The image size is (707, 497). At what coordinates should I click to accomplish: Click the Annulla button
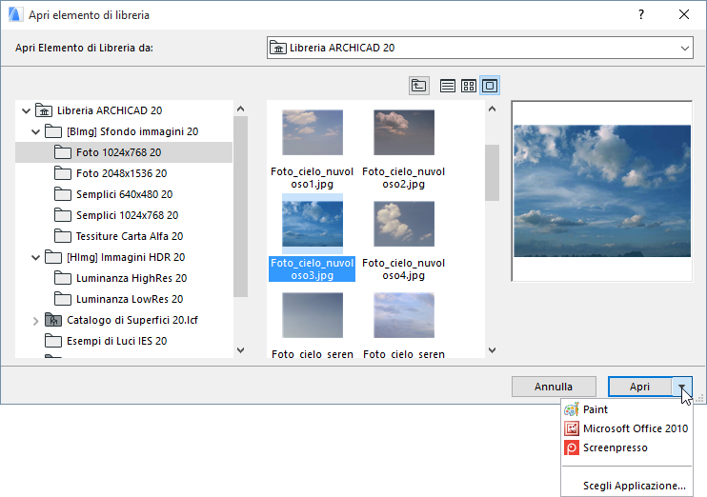point(554,387)
